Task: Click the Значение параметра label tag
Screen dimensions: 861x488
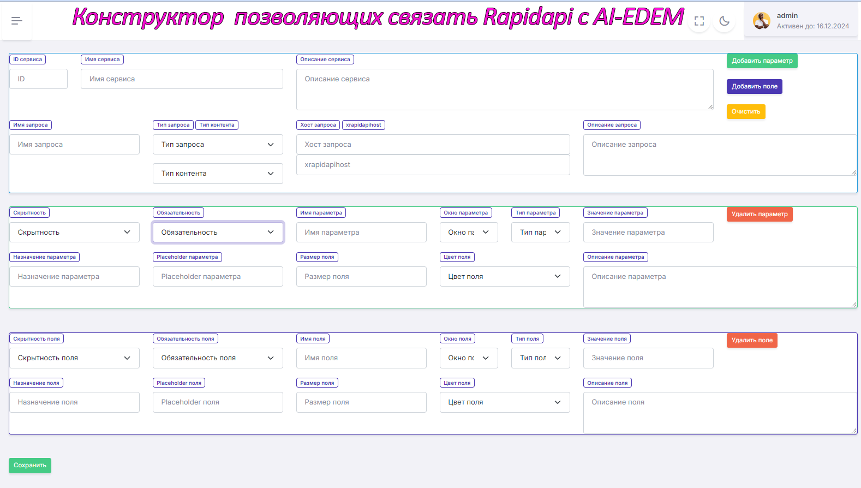Action: click(x=615, y=213)
